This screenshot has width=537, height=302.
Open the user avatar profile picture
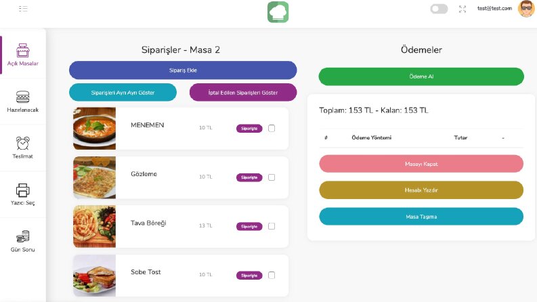tap(526, 9)
